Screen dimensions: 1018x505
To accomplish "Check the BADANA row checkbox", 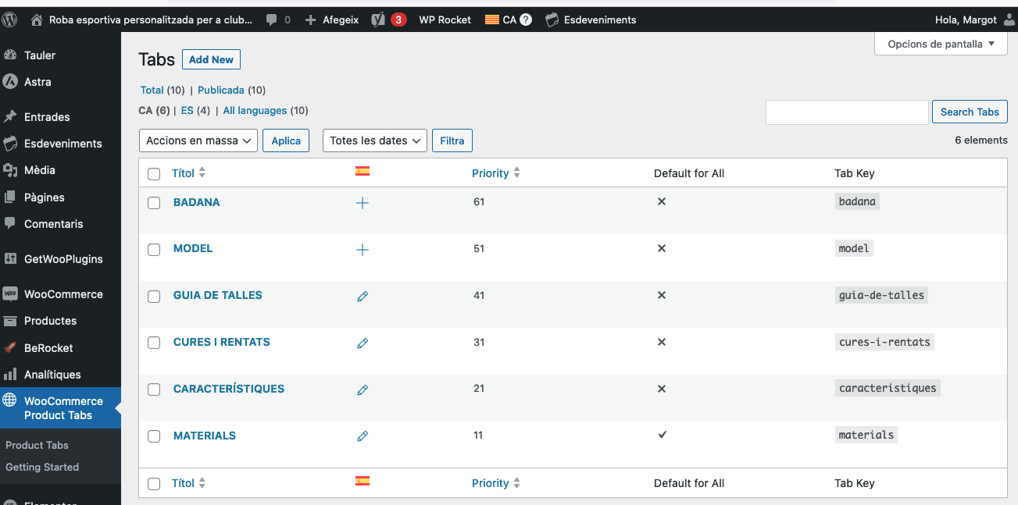I will click(x=154, y=203).
